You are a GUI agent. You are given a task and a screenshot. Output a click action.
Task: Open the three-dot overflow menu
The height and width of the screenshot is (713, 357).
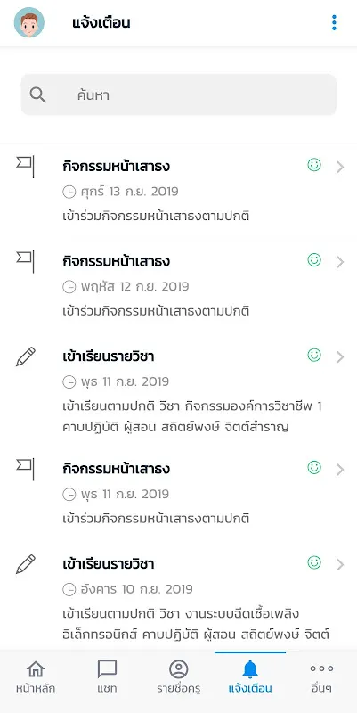(x=334, y=22)
